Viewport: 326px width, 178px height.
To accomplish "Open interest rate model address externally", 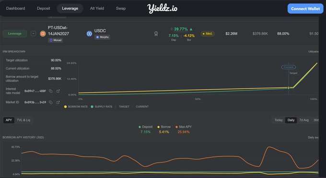I will tap(58, 91).
